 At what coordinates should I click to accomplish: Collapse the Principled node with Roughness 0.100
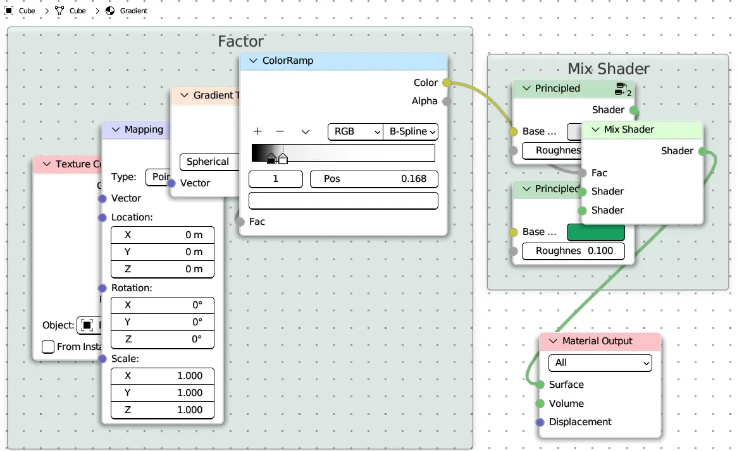[x=526, y=189]
